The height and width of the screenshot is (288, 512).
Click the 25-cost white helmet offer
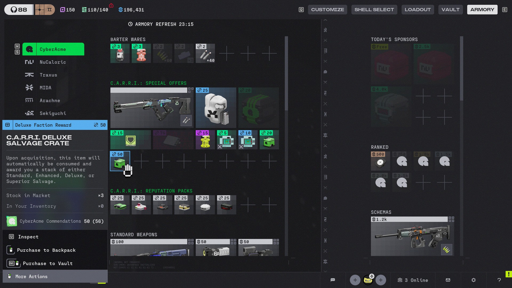point(216,108)
